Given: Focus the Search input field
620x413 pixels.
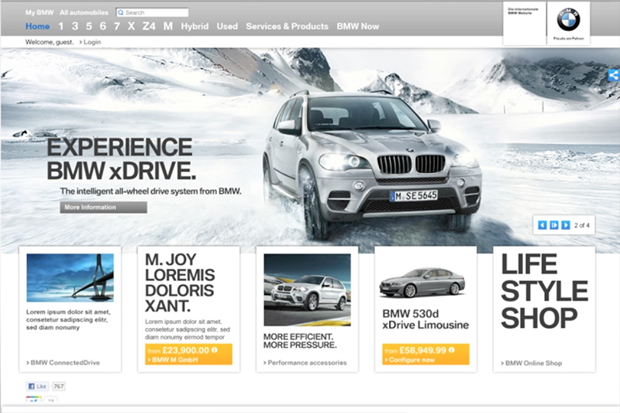Looking at the screenshot, I should coord(152,12).
